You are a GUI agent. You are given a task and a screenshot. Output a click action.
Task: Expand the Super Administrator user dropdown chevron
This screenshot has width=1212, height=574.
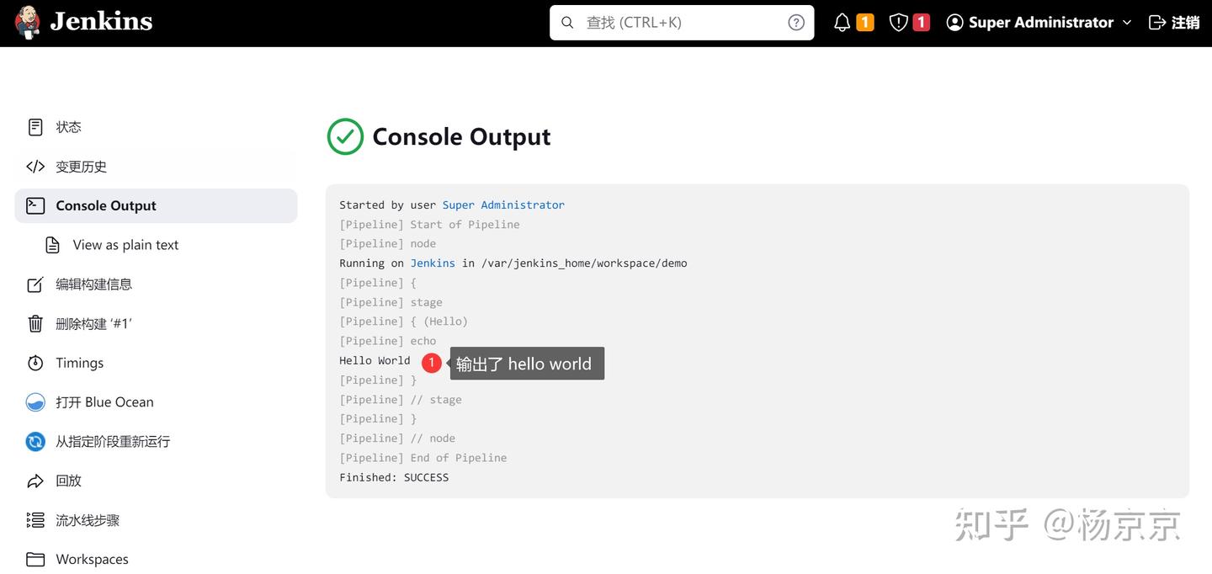(x=1127, y=23)
